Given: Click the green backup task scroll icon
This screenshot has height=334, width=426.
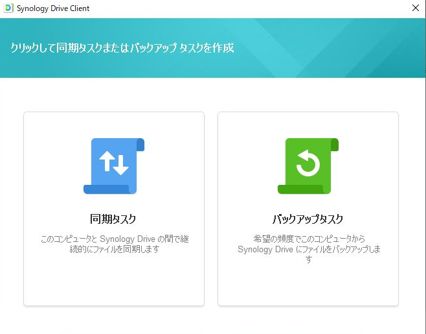Looking at the screenshot, I should click(x=308, y=166).
